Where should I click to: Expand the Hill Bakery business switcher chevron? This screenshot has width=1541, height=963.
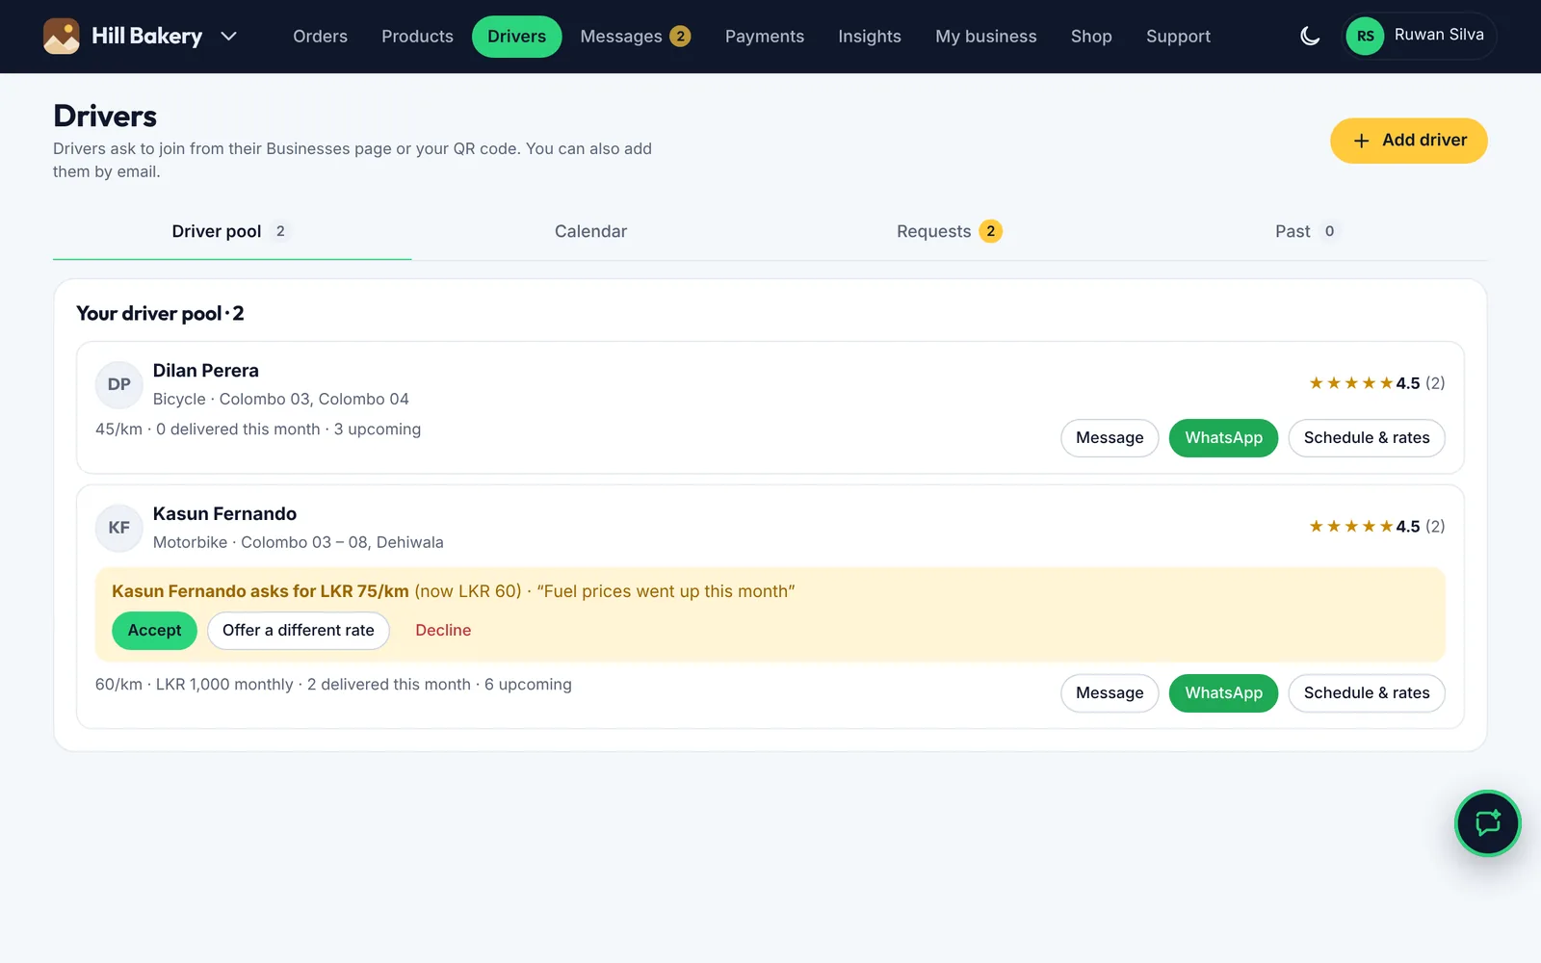(x=228, y=37)
